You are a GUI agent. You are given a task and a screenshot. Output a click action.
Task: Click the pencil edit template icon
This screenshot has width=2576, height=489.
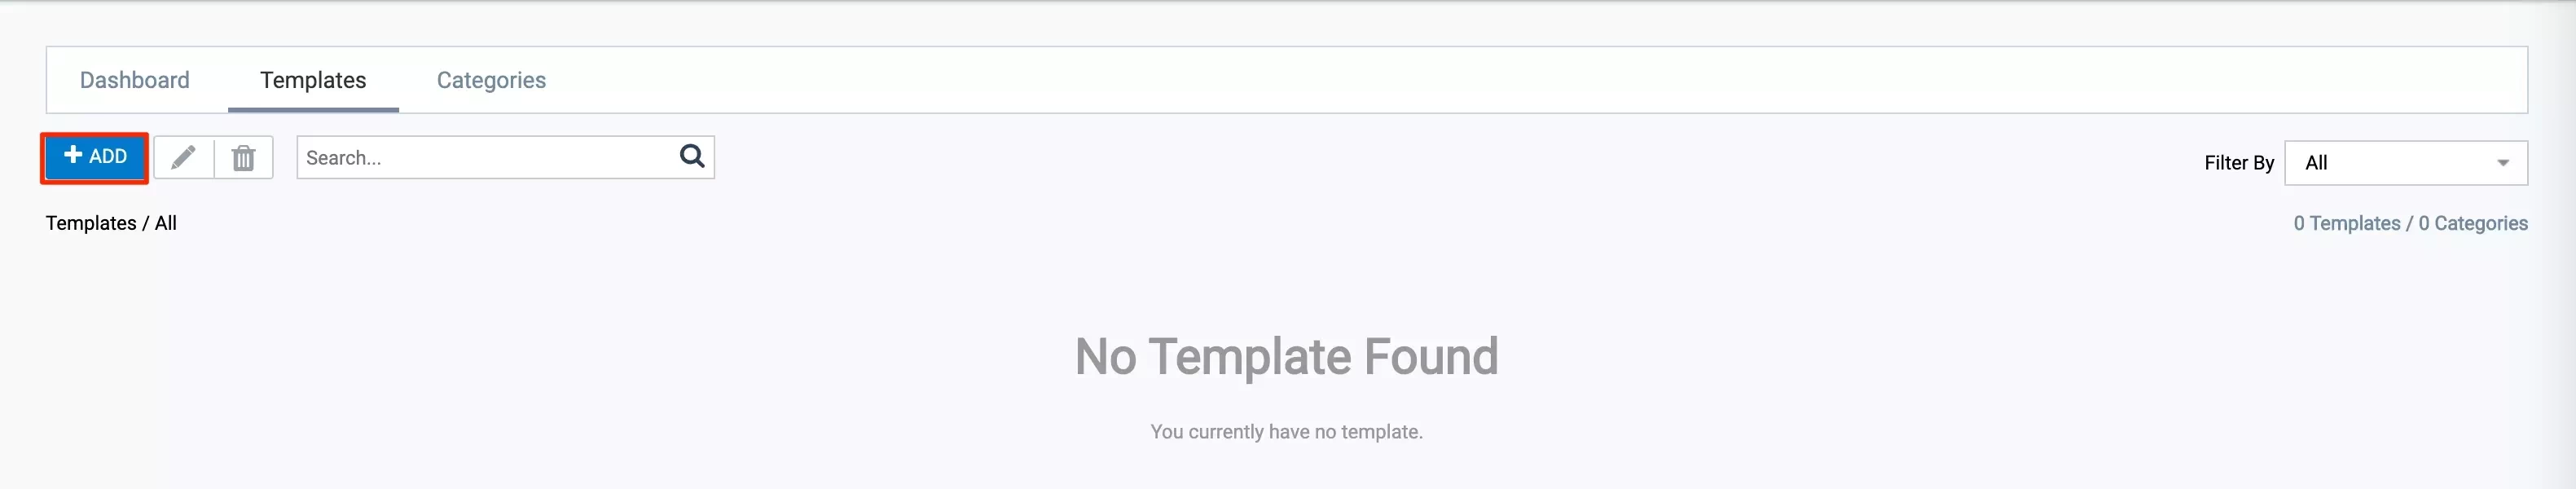coord(183,158)
